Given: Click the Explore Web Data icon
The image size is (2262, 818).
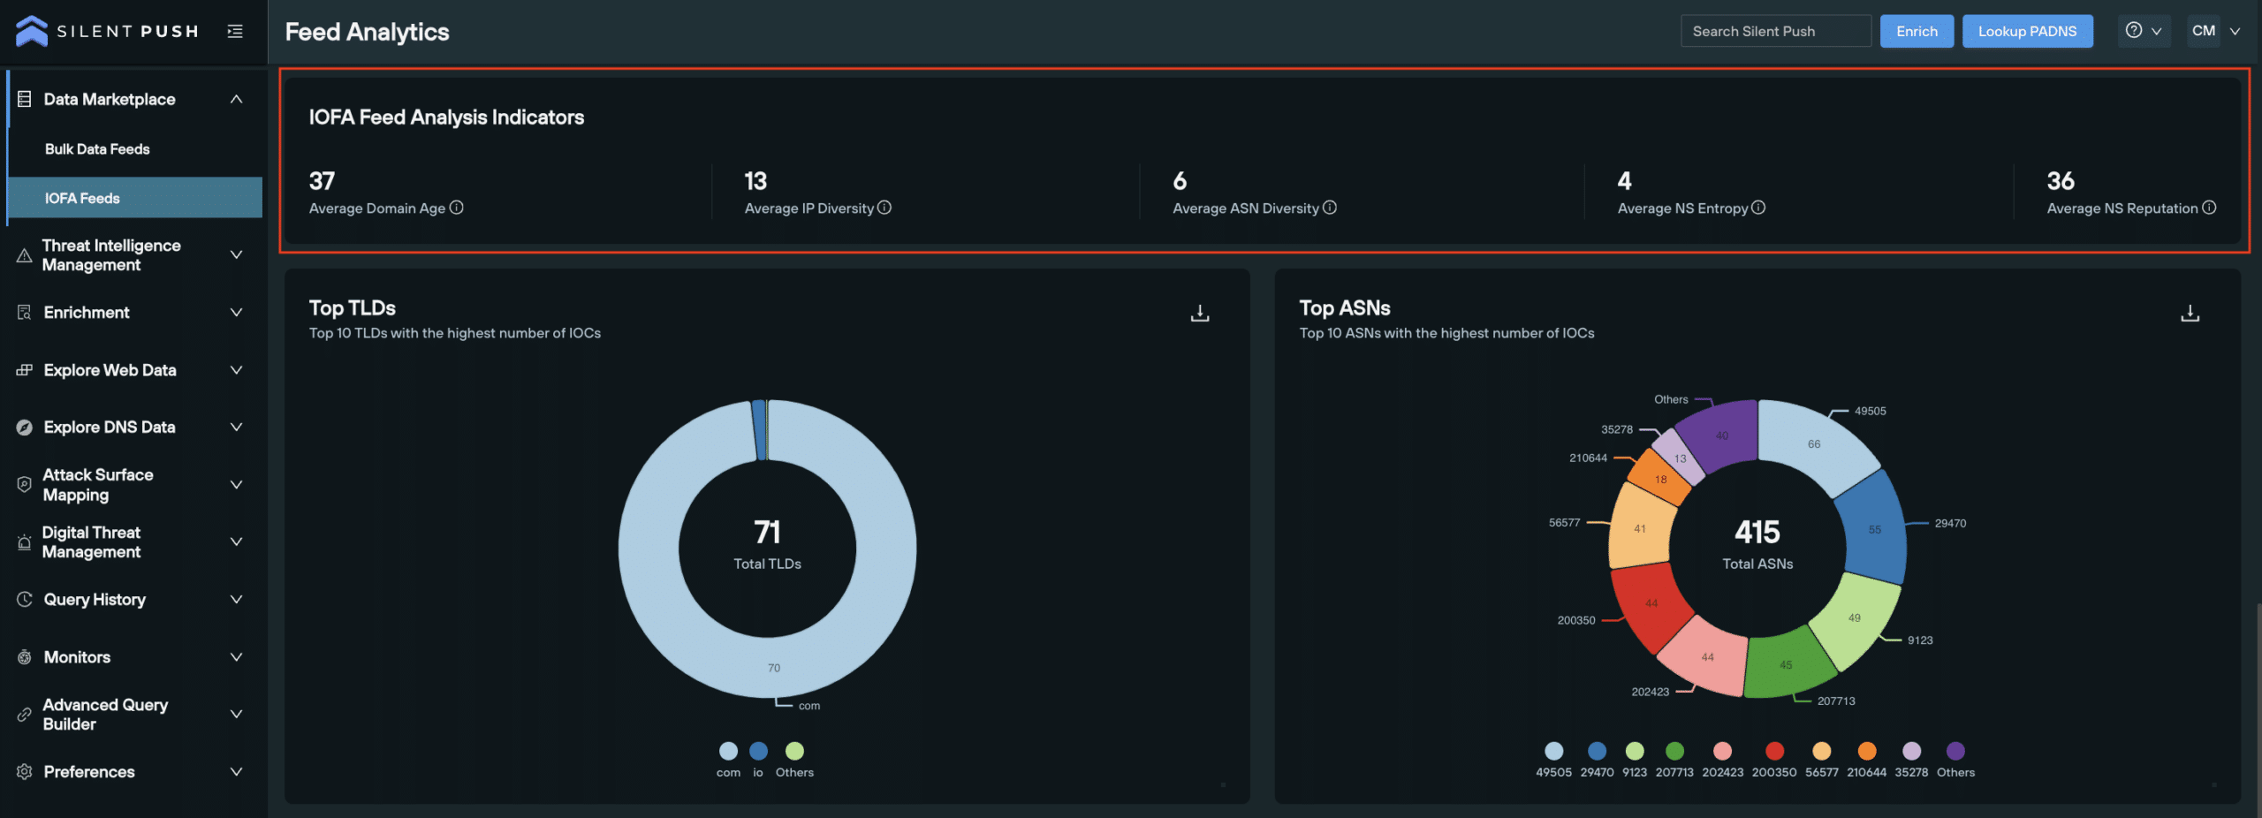Looking at the screenshot, I should click(25, 369).
